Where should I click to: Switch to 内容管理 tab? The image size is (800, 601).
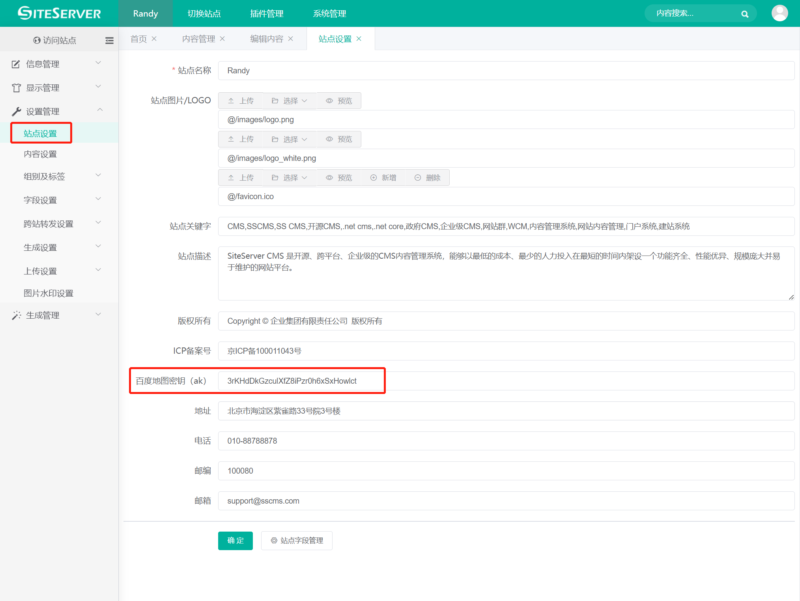[x=198, y=39]
